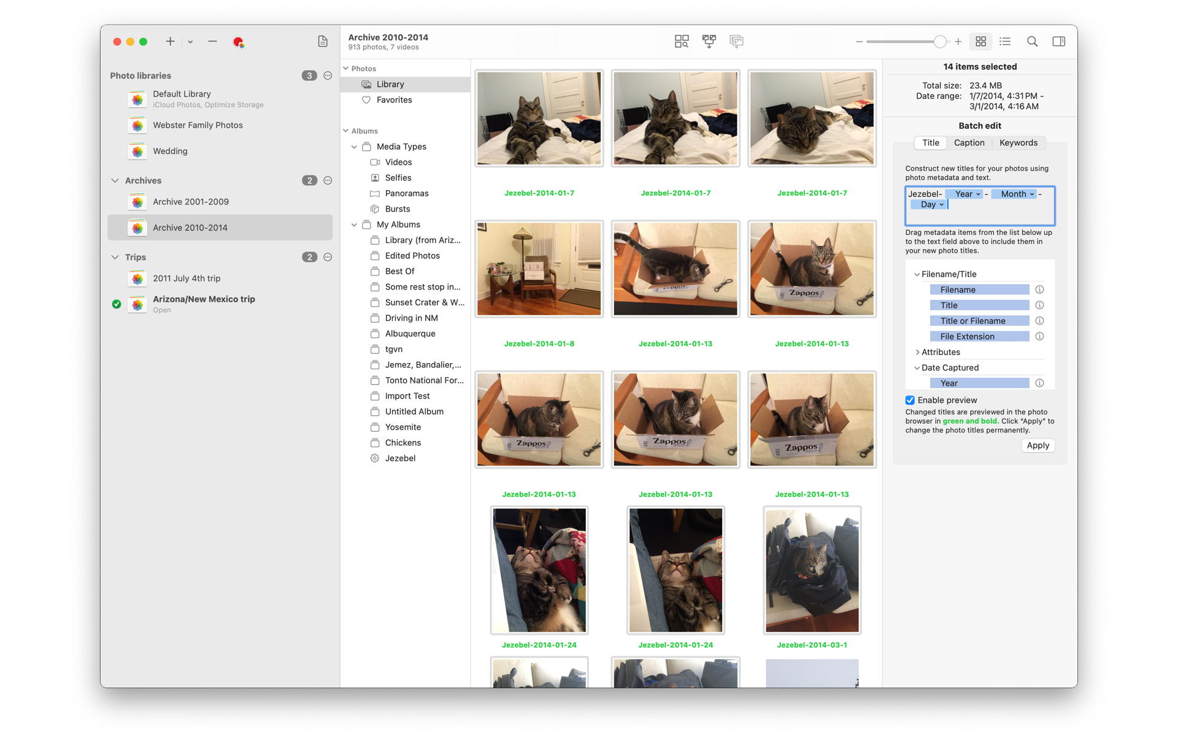Open the Year token dropdown in title field
This screenshot has height=736, width=1178.
(978, 194)
